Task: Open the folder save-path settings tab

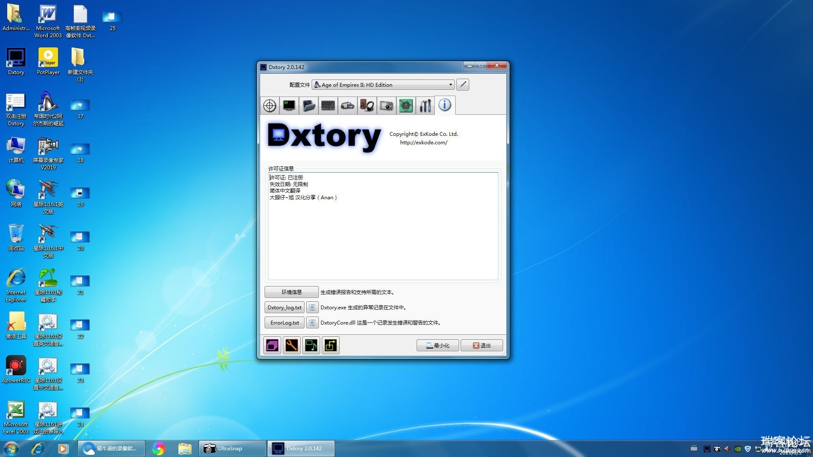Action: pyautogui.click(x=309, y=105)
